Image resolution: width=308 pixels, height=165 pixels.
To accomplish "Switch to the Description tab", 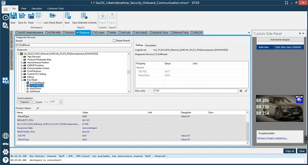I will tap(151, 45).
